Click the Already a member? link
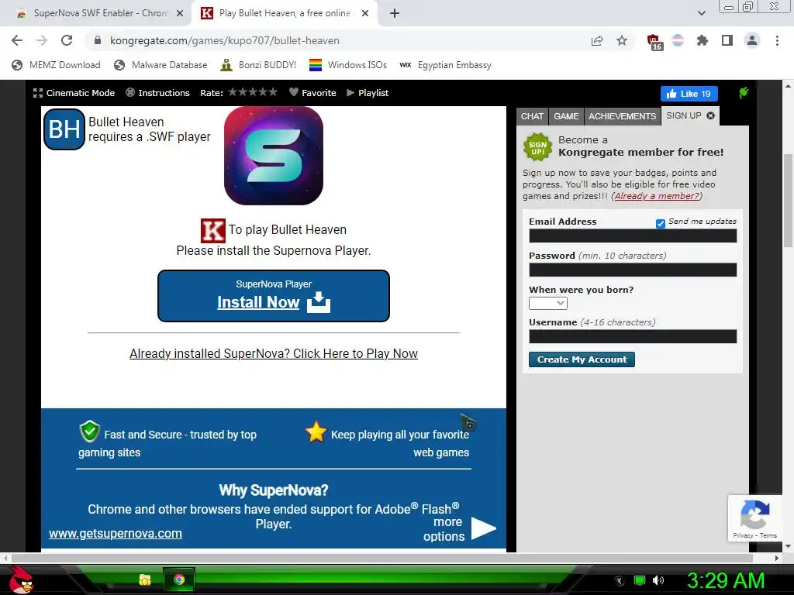Image resolution: width=794 pixels, height=595 pixels. (x=657, y=196)
